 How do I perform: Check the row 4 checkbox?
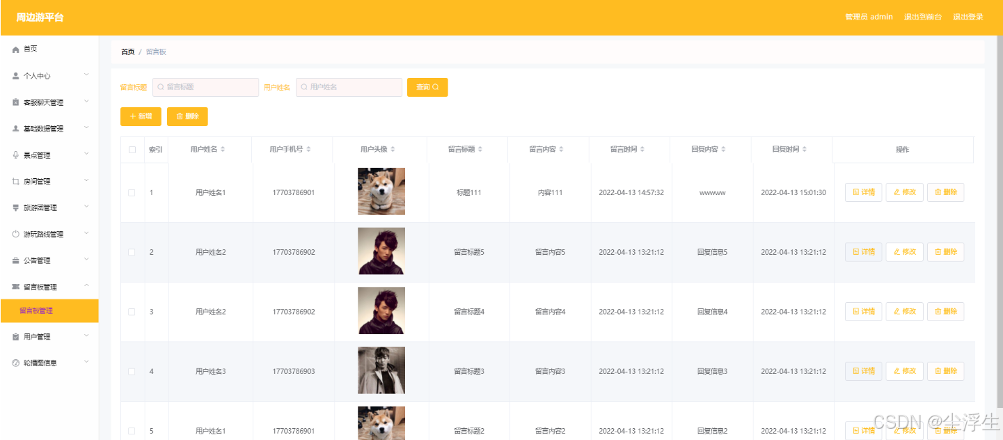tap(132, 372)
